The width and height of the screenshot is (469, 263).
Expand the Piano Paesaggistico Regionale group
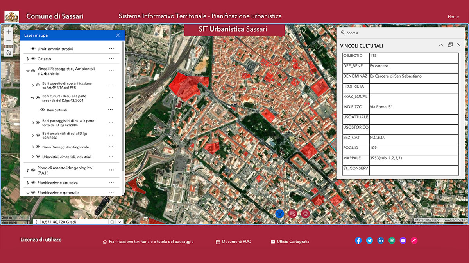pyautogui.click(x=33, y=147)
